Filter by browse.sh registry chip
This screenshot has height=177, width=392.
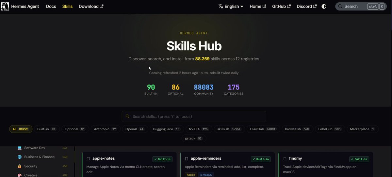click(297, 129)
